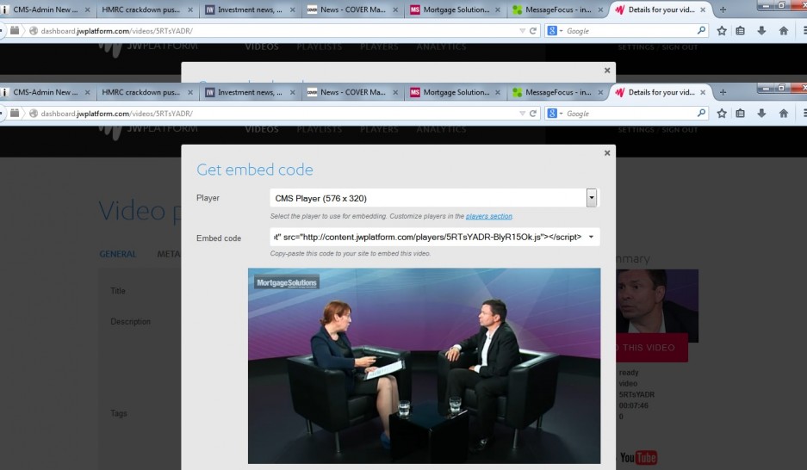Open new tab in upper browser window
The image size is (807, 470).
723,9
